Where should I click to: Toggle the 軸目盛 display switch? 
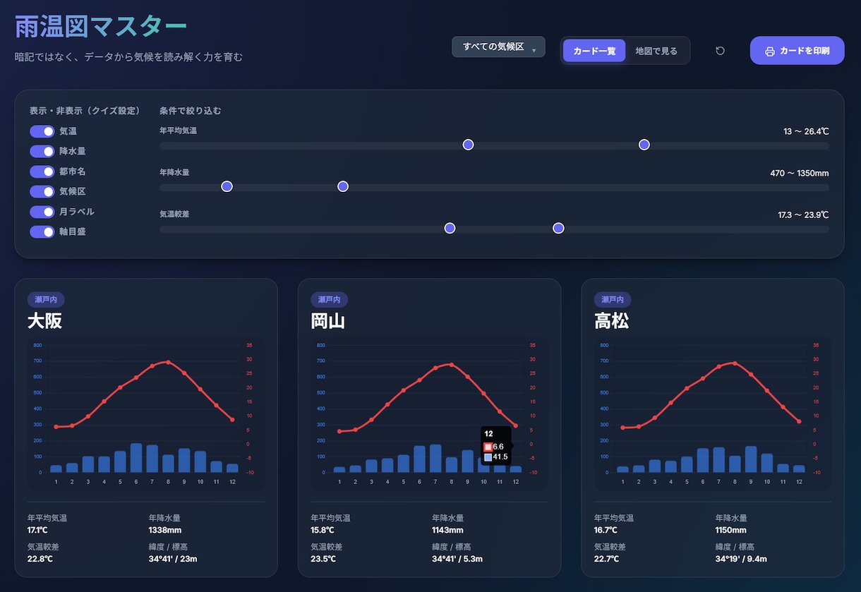pos(42,231)
